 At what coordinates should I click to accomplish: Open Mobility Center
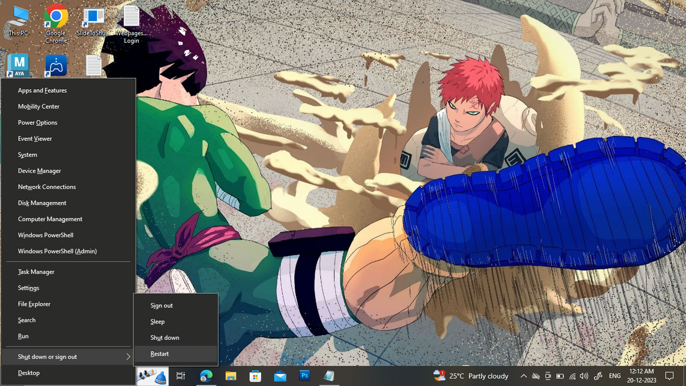coord(68,106)
